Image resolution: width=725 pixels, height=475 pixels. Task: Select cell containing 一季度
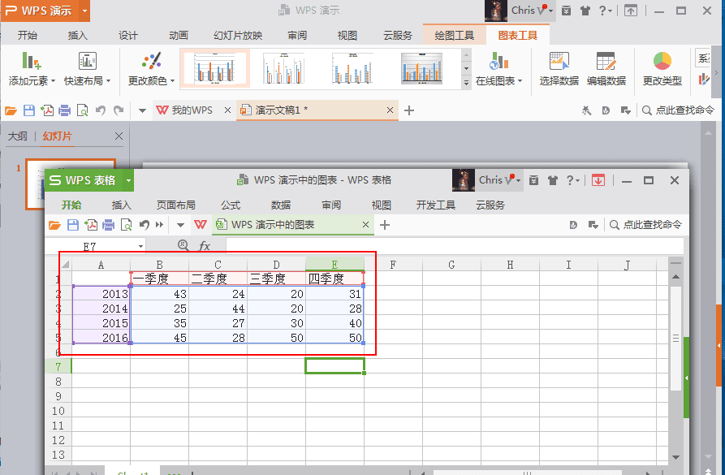coord(159,279)
